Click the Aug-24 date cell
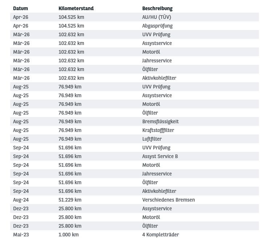 pos(21,200)
